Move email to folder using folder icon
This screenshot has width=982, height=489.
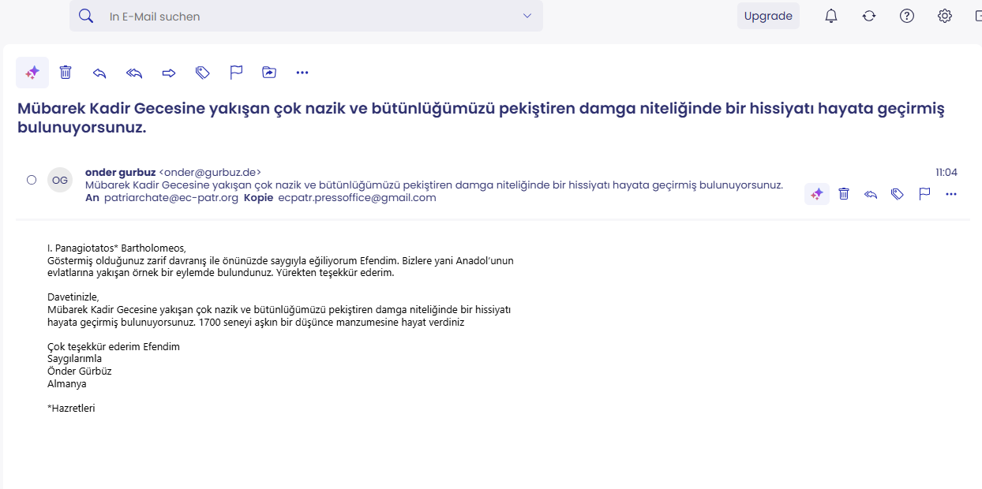pos(269,73)
